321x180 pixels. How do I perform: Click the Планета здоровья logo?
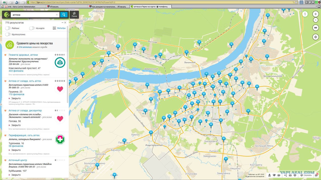60,63
